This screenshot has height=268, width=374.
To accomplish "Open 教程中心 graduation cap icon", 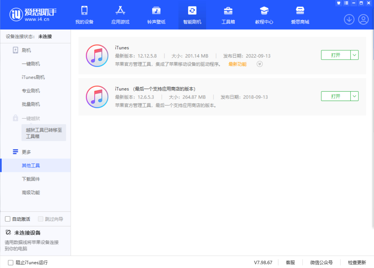I will point(264,11).
